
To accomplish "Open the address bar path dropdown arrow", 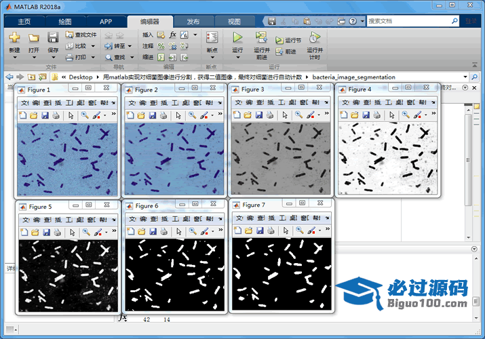I will (x=465, y=77).
